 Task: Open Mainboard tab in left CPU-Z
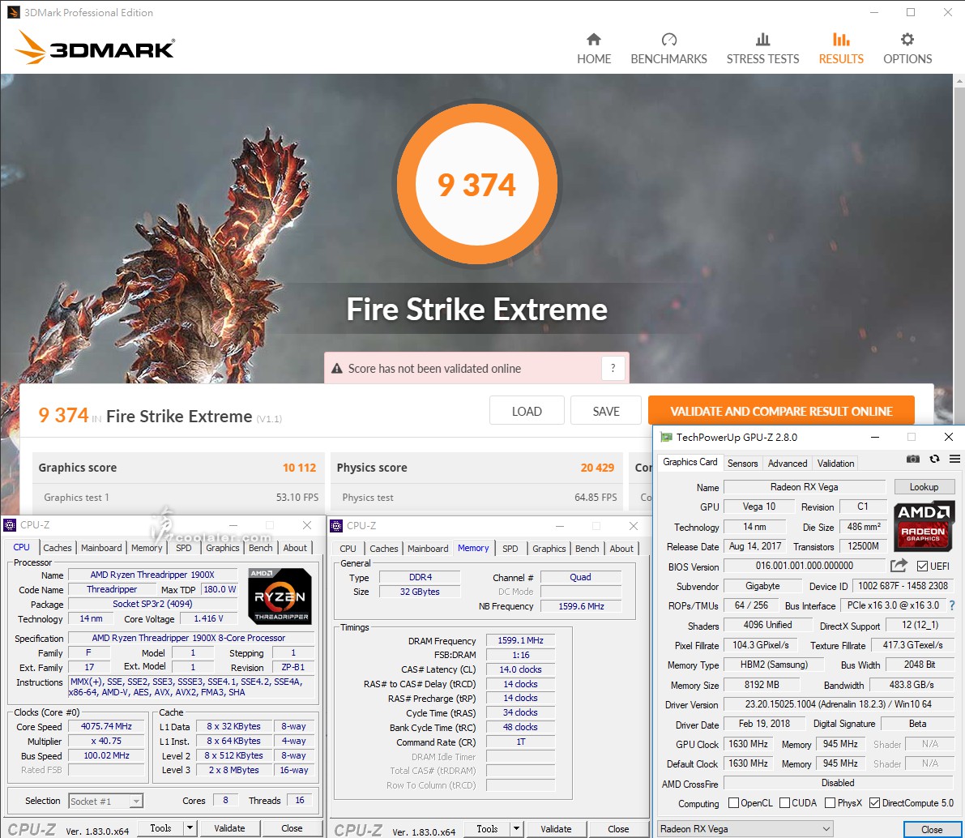click(101, 547)
